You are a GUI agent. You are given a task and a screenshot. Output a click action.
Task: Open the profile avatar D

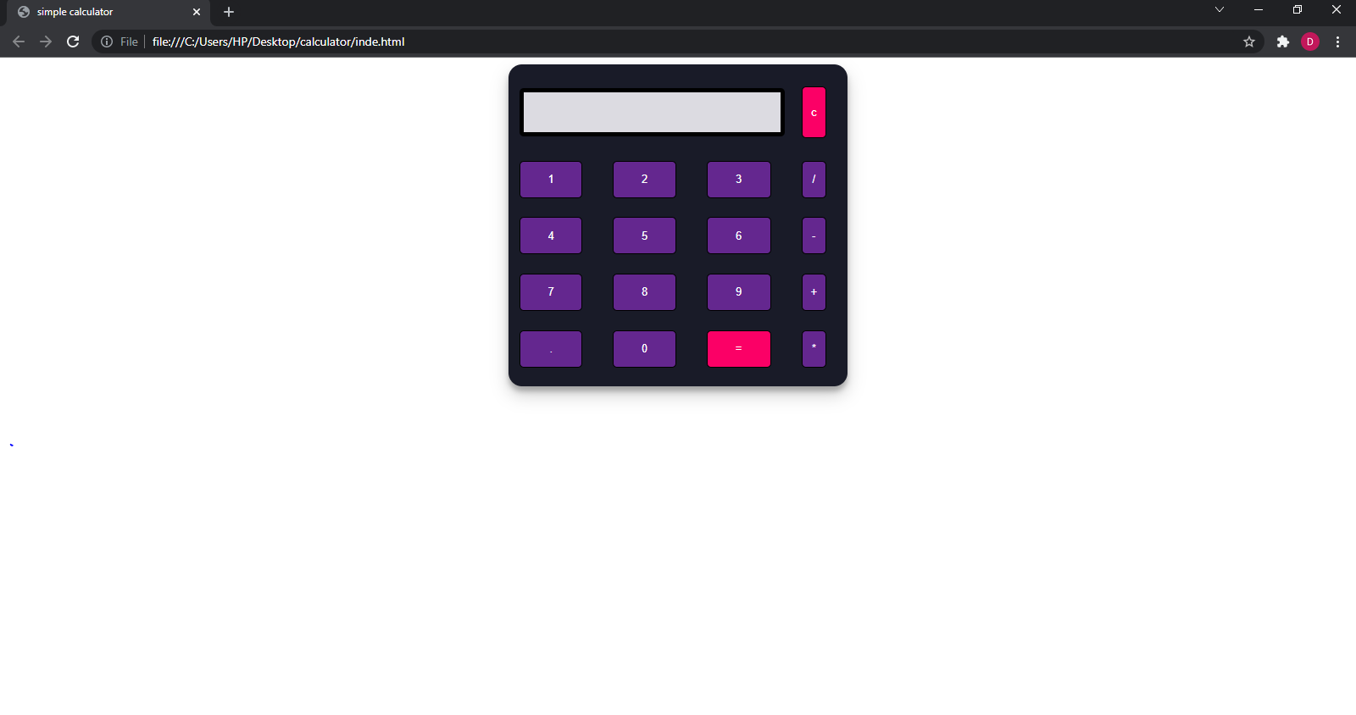point(1309,42)
